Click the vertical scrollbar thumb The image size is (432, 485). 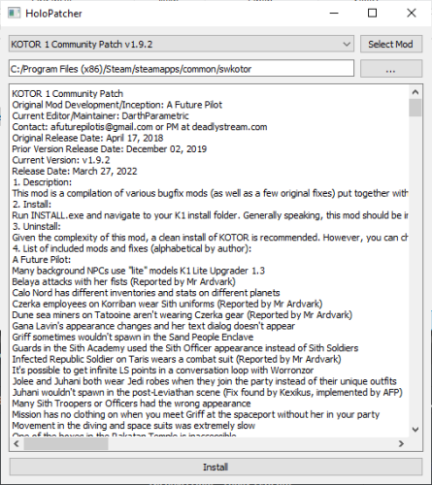pos(415,108)
